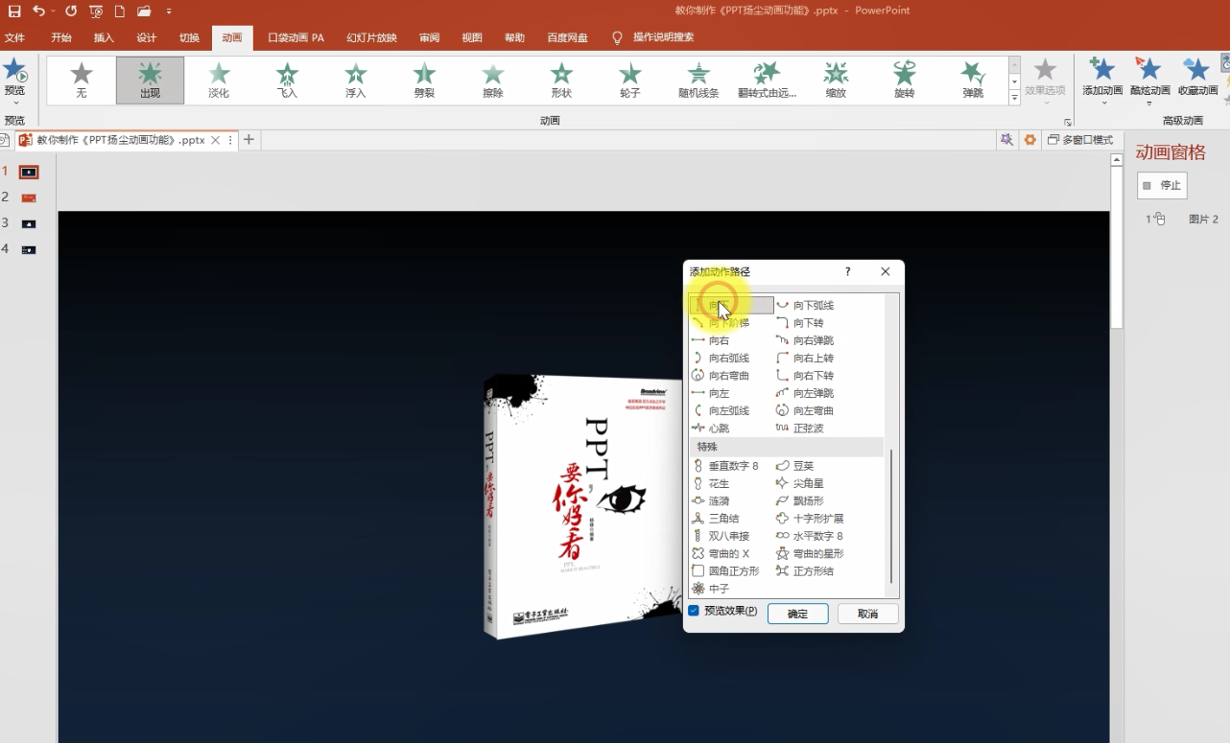Viewport: 1230px width, 743px height.
Task: Select slide 1 thumbnail
Action: (29, 172)
